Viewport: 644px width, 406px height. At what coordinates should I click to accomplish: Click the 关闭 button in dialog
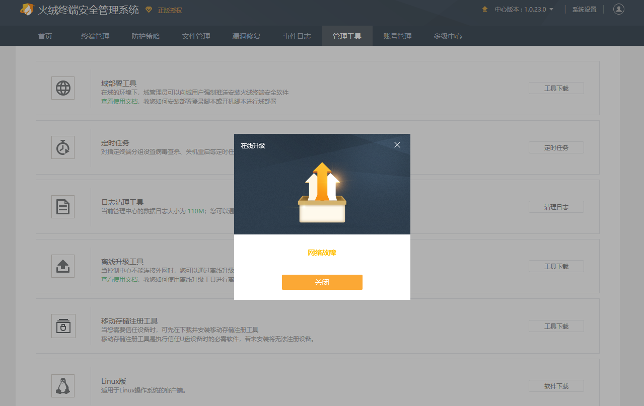click(322, 282)
